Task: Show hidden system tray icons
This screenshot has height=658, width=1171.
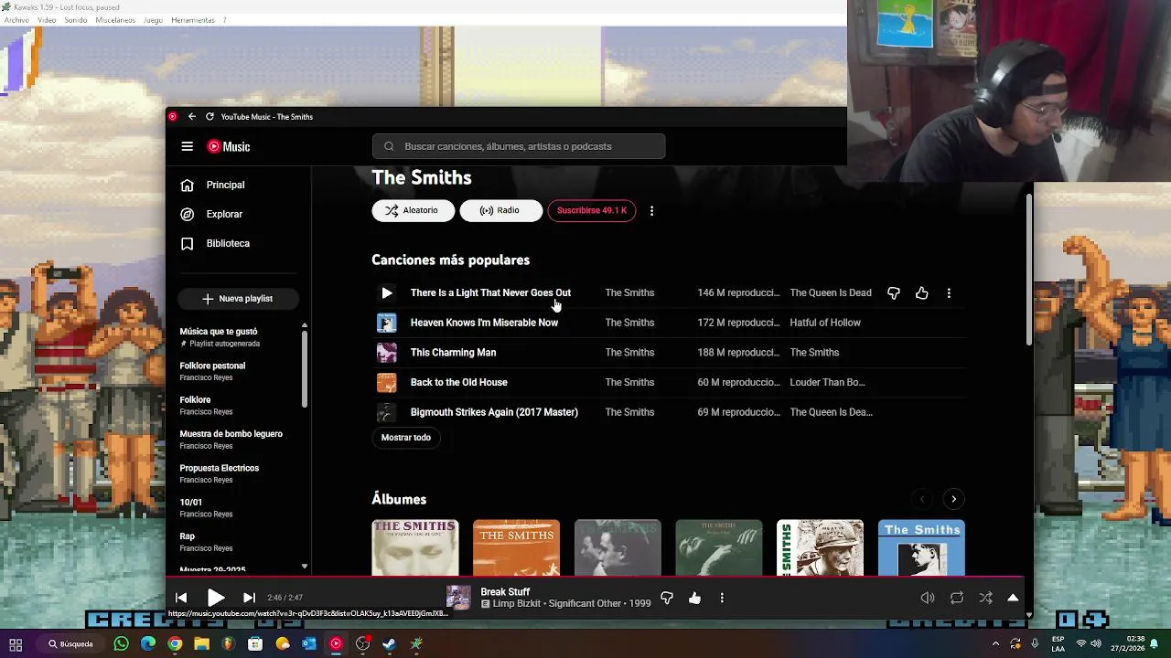Action: click(995, 643)
